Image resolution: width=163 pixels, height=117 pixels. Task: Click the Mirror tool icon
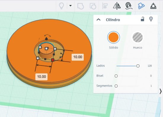pyautogui.click(x=117, y=6)
